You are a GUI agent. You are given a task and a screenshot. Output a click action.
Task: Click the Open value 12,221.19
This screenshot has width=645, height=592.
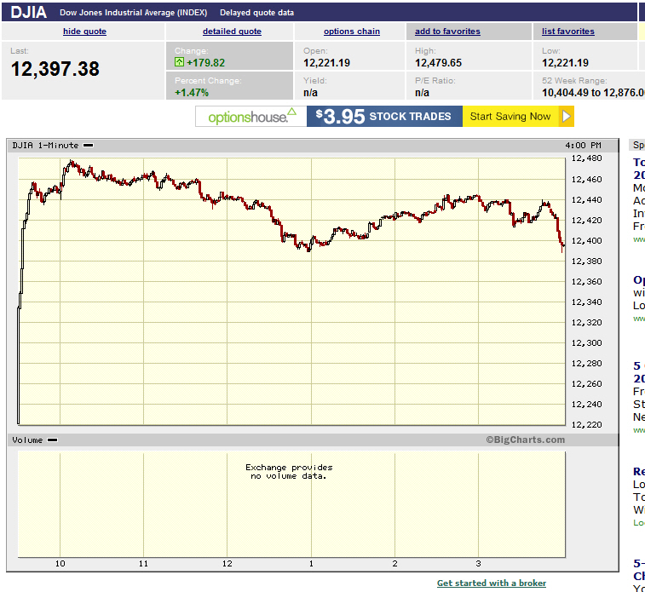pos(326,62)
